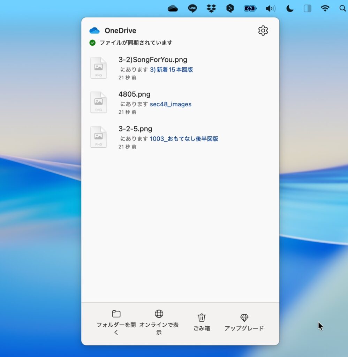Click the OneDrive cloud icon in menu bar

tap(173, 8)
